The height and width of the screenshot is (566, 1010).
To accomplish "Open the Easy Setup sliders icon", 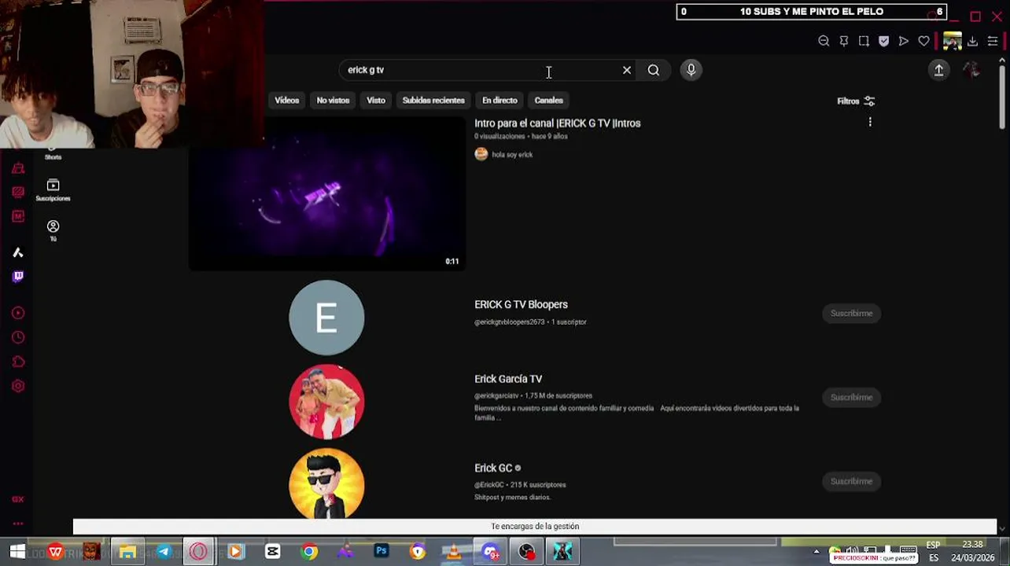I will [x=992, y=41].
